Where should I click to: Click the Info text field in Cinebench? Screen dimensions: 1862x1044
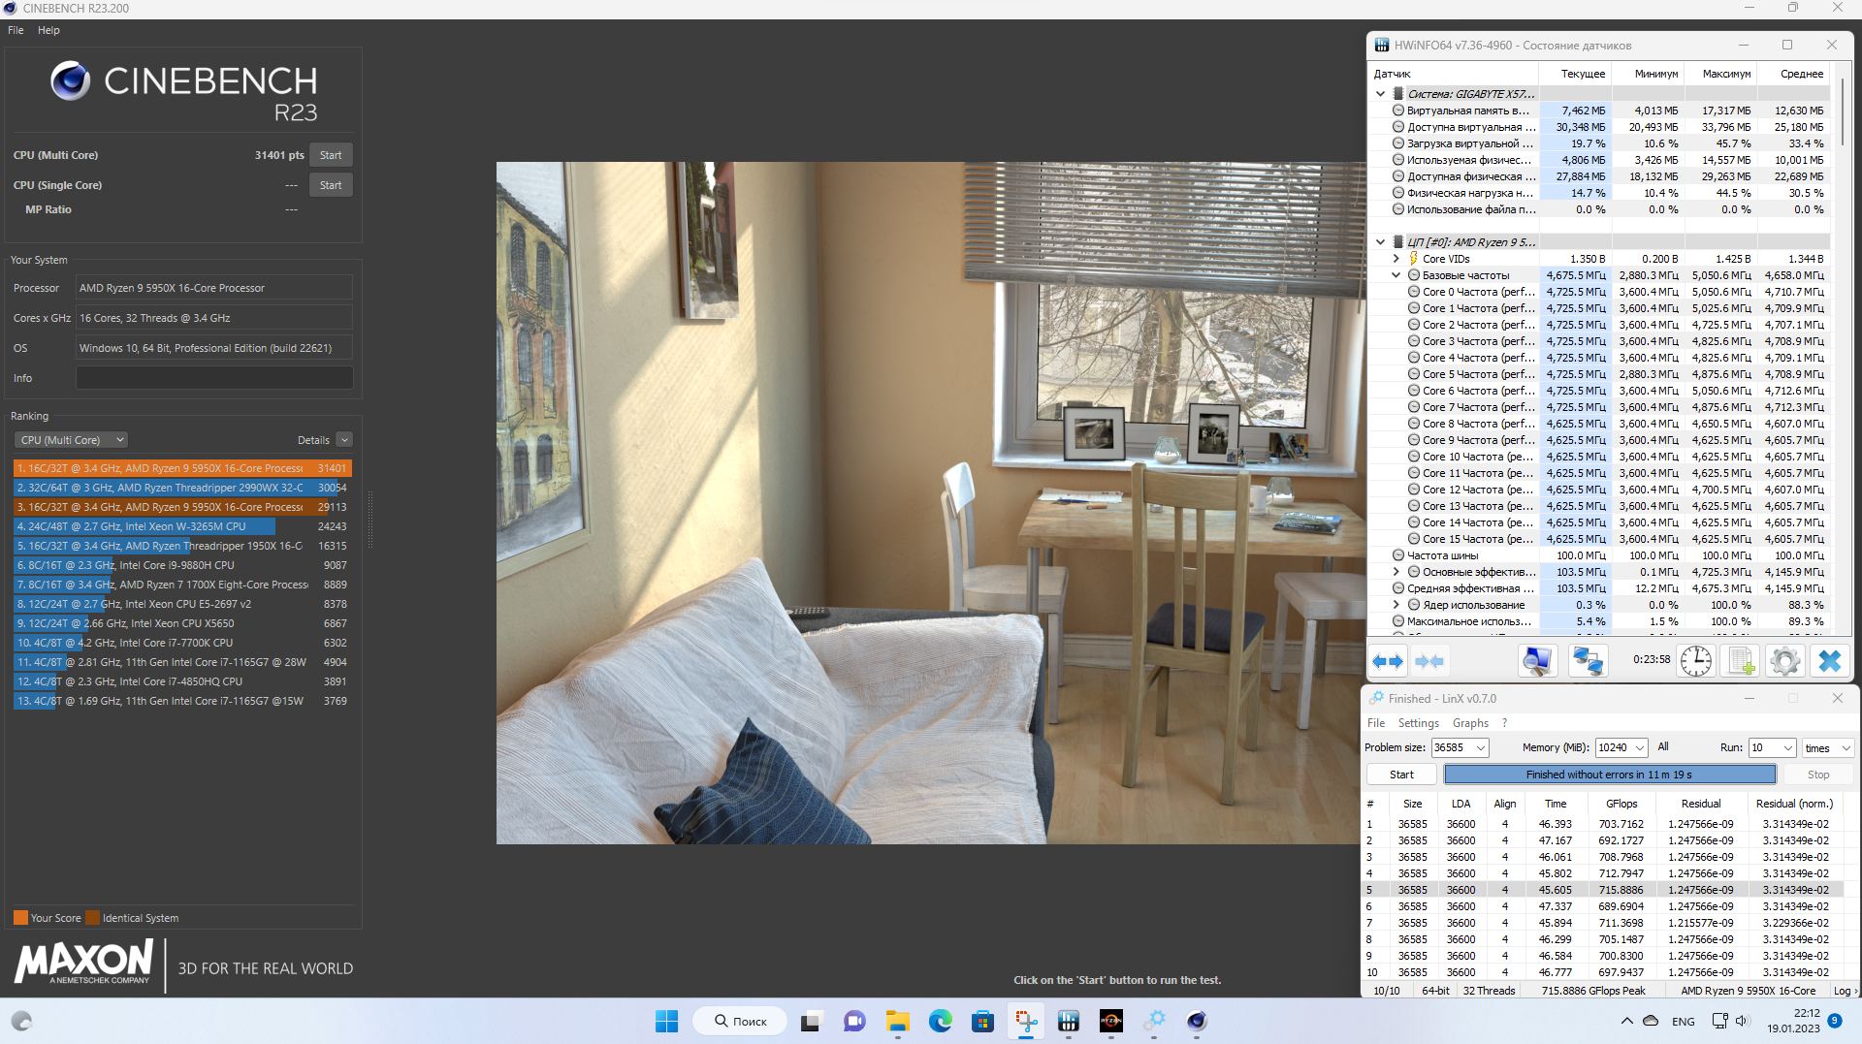tap(214, 378)
